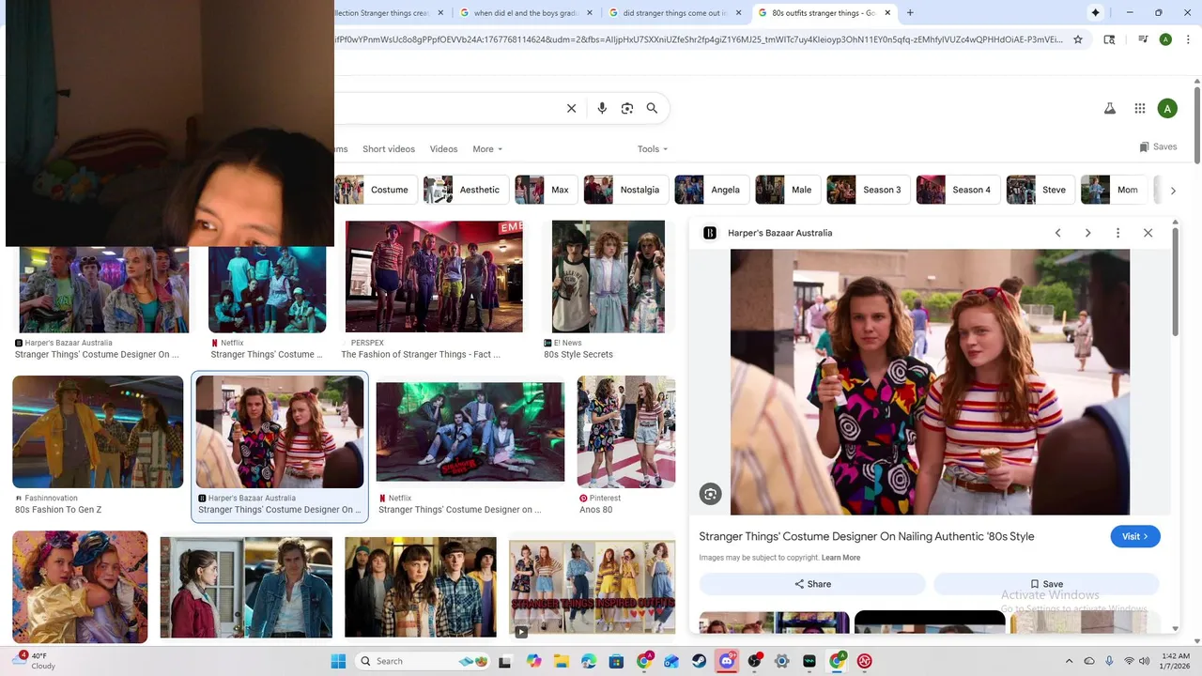Screen dimensions: 1202x676
Task: Open Outlook from the taskbar
Action: [671, 661]
